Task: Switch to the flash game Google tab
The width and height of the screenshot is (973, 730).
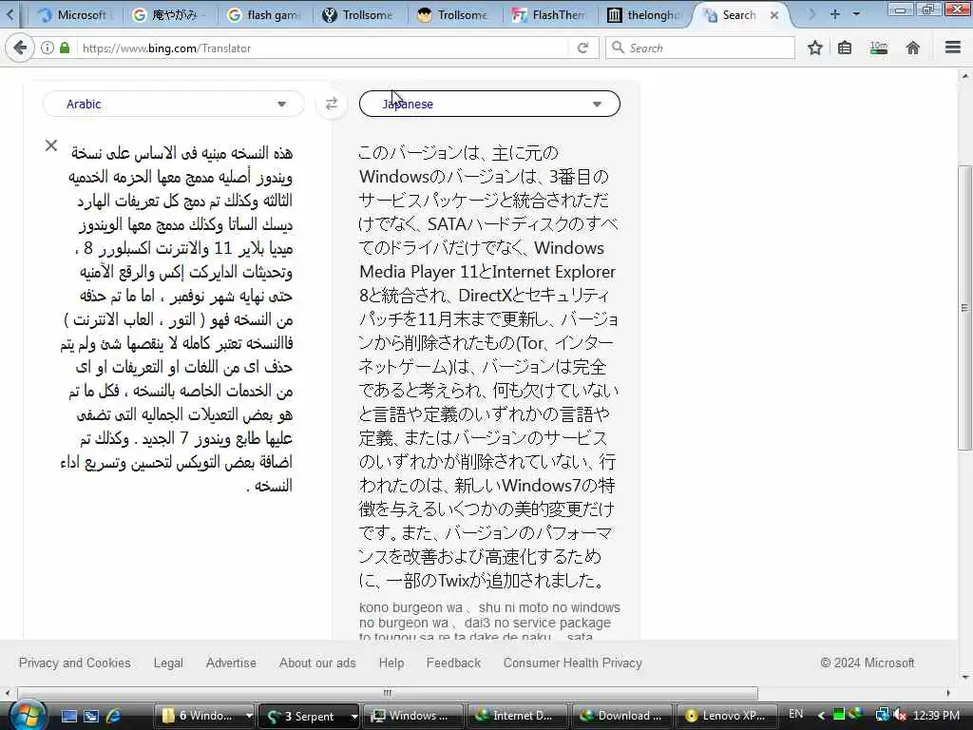Action: 265,15
